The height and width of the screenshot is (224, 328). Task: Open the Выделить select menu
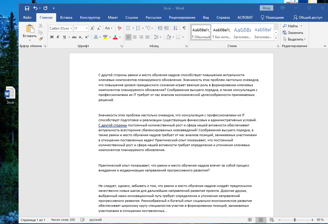[x=294, y=39]
